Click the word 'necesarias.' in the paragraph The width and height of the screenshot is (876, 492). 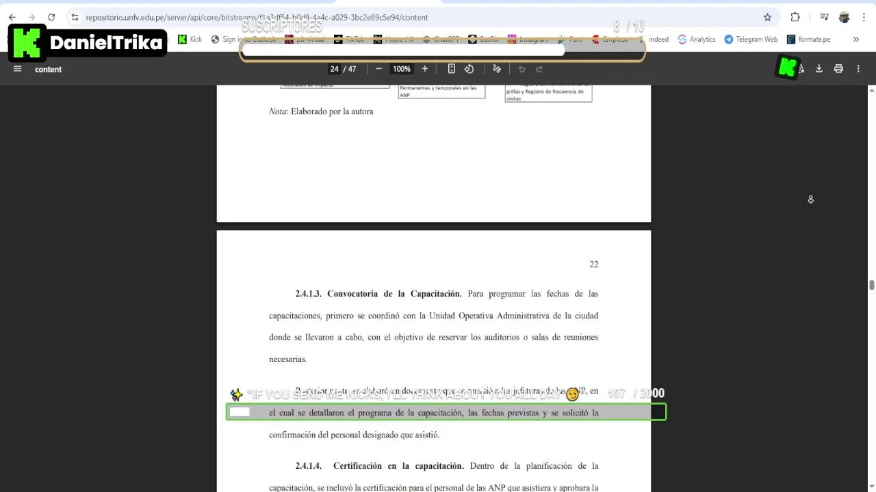click(x=288, y=359)
